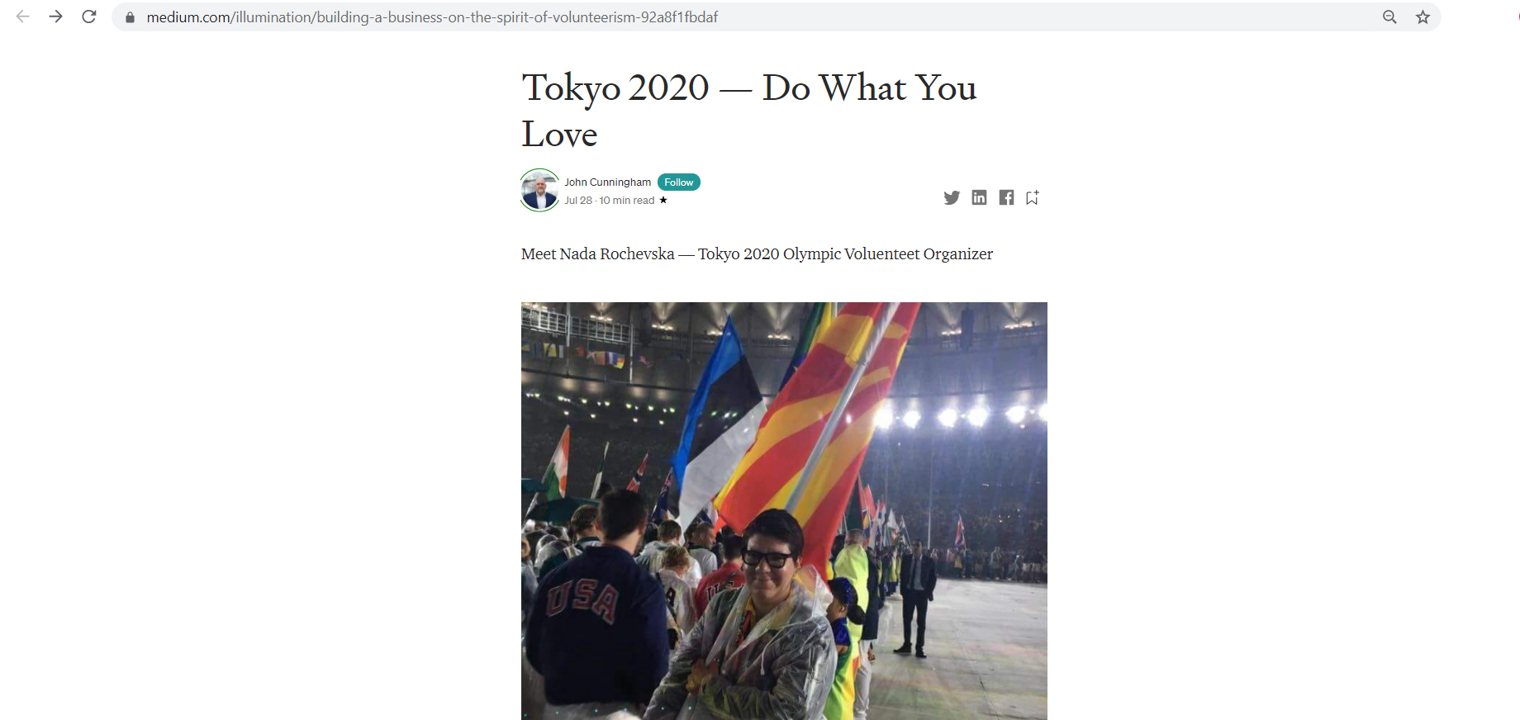Share the article on LinkedIn
Image resolution: width=1520 pixels, height=720 pixels.
click(x=979, y=197)
